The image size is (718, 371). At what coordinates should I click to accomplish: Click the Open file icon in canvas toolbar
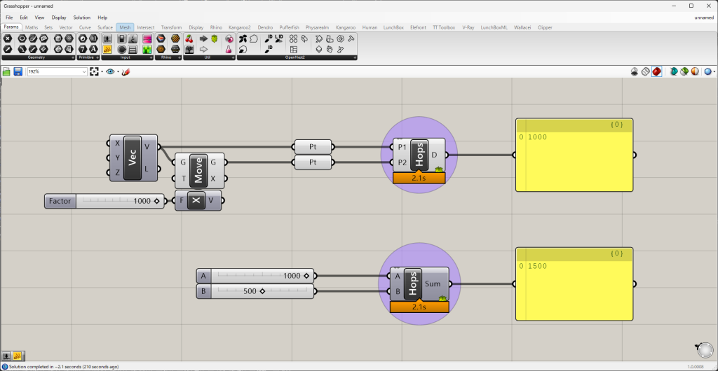pyautogui.click(x=7, y=71)
